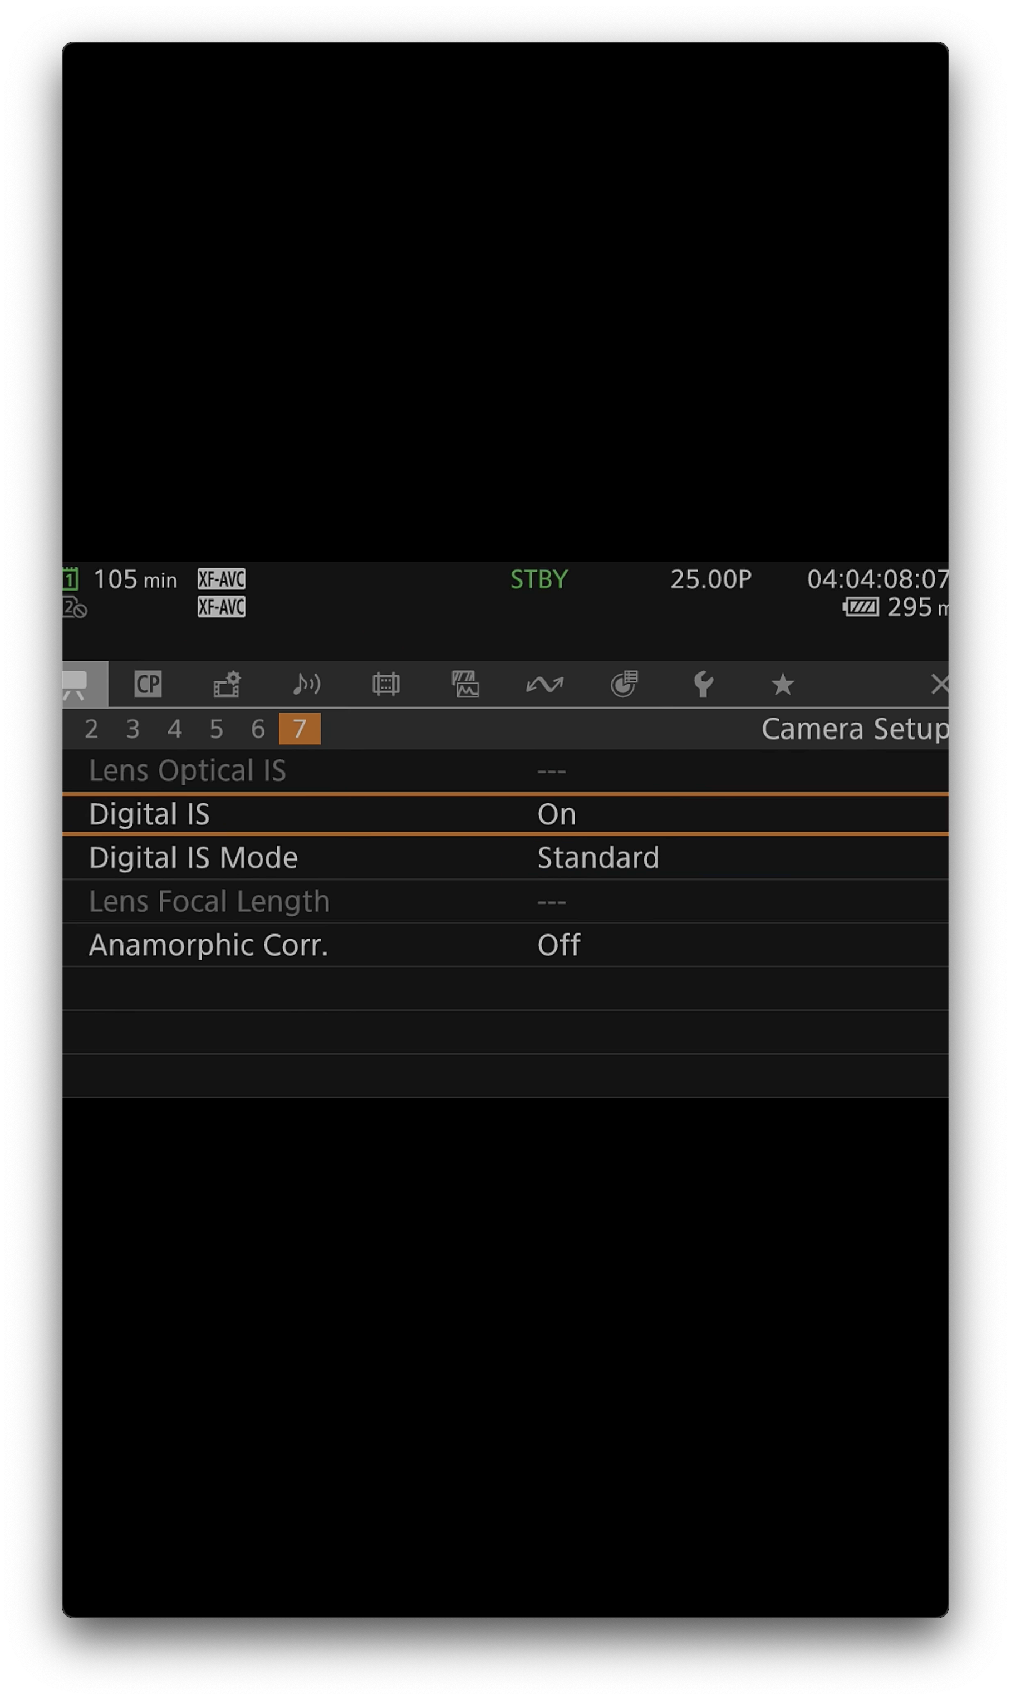This screenshot has height=1700, width=1011.
Task: Open the Custom Picture (CP) menu
Action: pyautogui.click(x=148, y=684)
